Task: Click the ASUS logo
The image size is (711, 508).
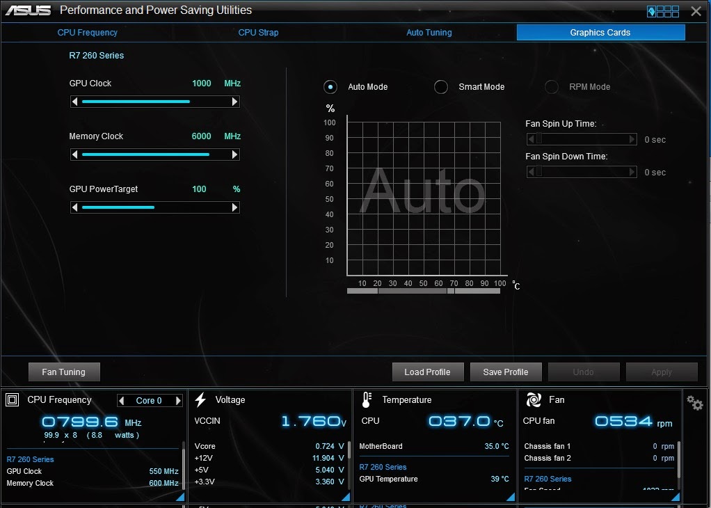Action: [28, 10]
